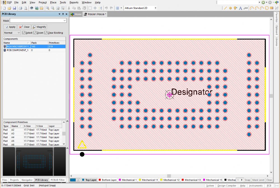Select the Place String text tool

[x=240, y=8]
